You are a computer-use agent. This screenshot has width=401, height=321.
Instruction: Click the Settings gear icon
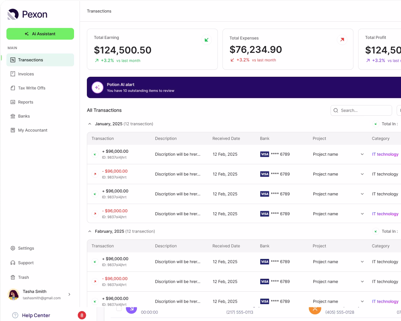(13, 248)
